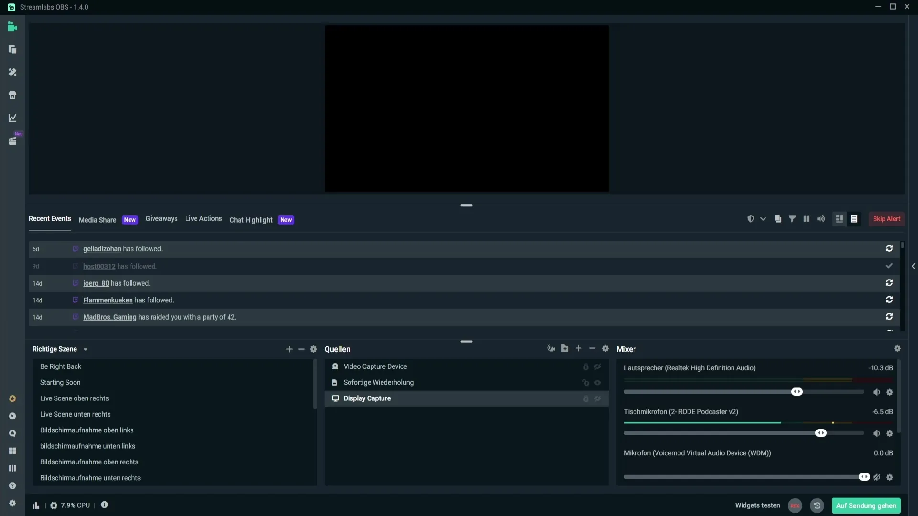Click the info circle next to CPU usage

pos(104,505)
